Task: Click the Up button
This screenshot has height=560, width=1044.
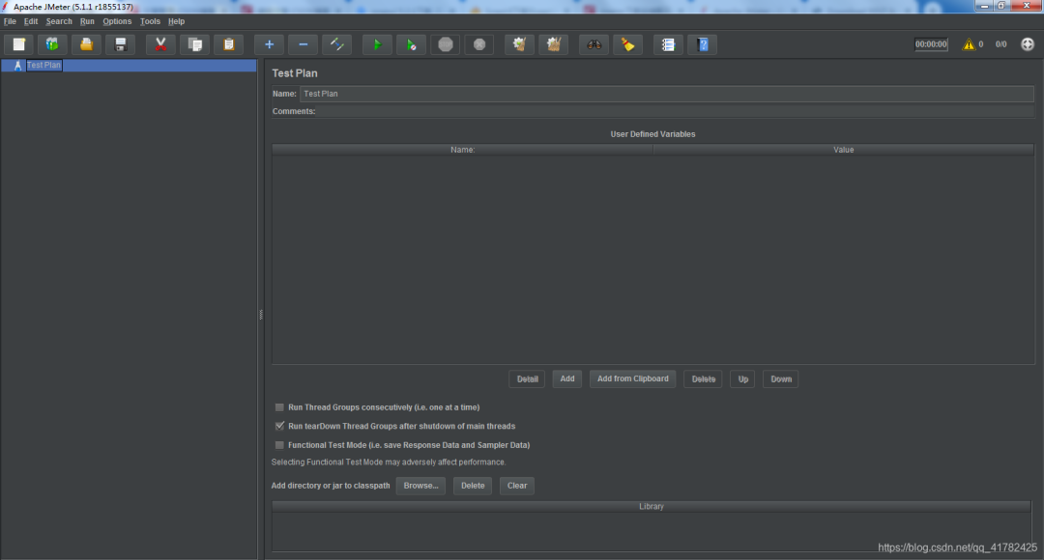Action: (743, 379)
